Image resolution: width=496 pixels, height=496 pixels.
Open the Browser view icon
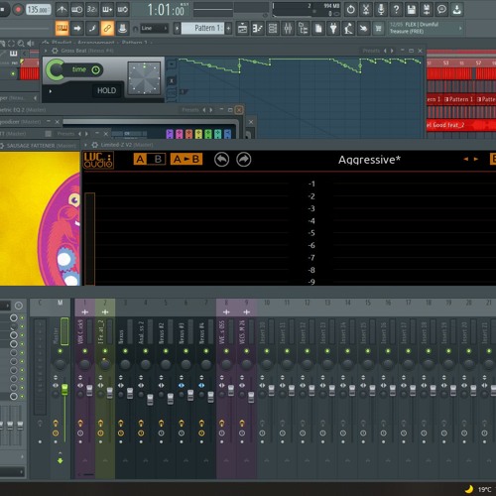[304, 29]
